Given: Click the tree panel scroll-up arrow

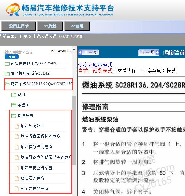Looking at the screenshot, I should (74, 49).
